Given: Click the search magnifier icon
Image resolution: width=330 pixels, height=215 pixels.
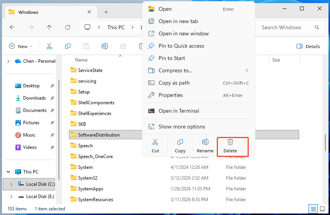Looking at the screenshot, I should (317, 27).
